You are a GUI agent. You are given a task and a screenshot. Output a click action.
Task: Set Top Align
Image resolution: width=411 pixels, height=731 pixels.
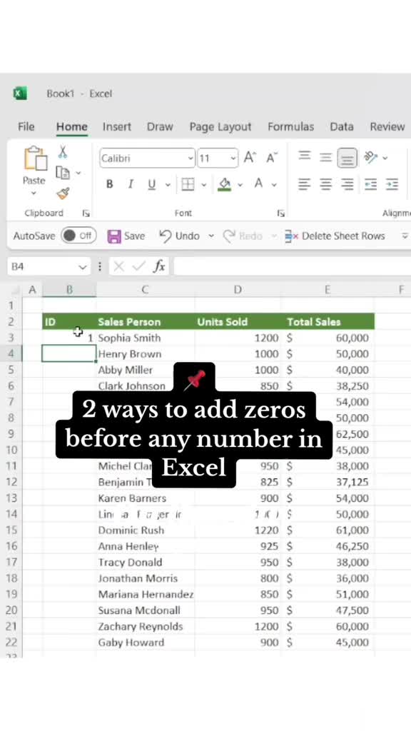[304, 157]
